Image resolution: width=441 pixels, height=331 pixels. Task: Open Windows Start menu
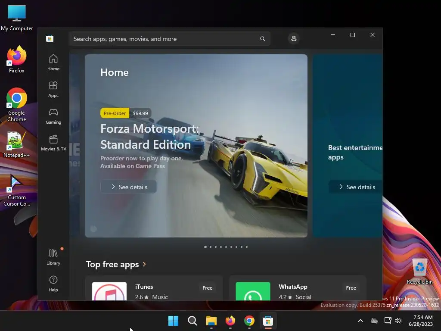point(173,321)
